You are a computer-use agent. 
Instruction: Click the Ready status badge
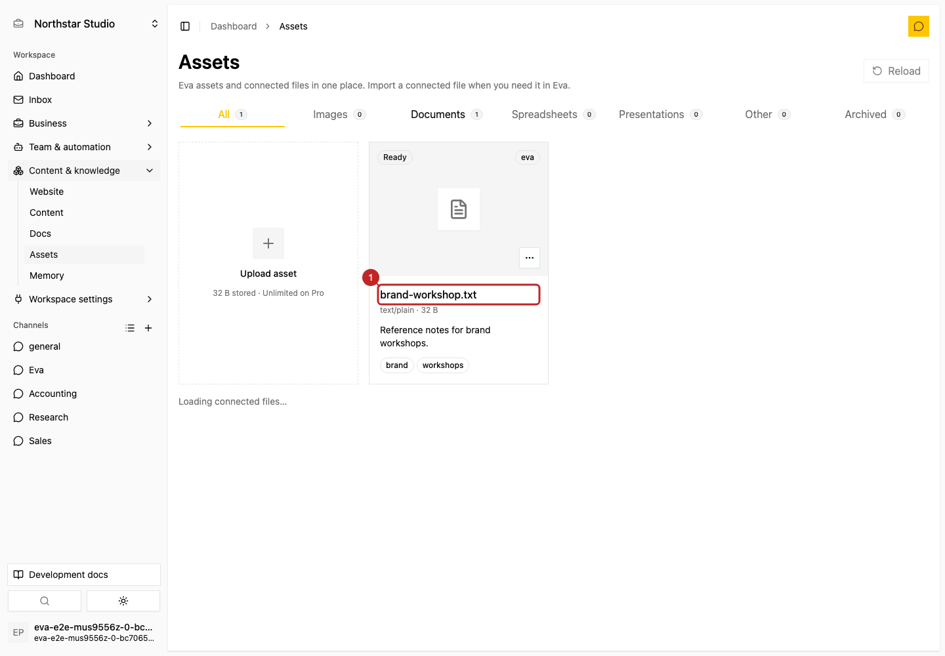(395, 157)
